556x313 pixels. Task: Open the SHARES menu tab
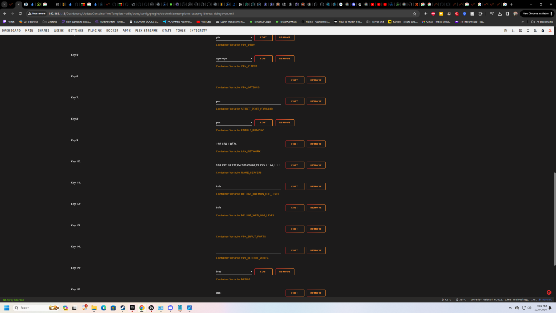coord(43,31)
